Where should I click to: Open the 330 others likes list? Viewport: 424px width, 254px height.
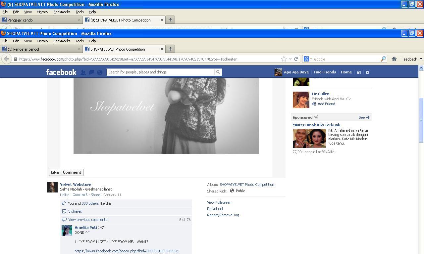[x=90, y=203]
